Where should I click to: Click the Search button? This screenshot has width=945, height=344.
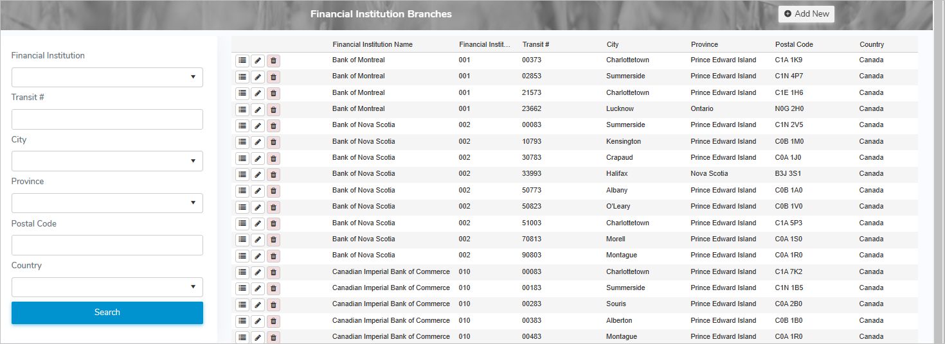pos(107,313)
